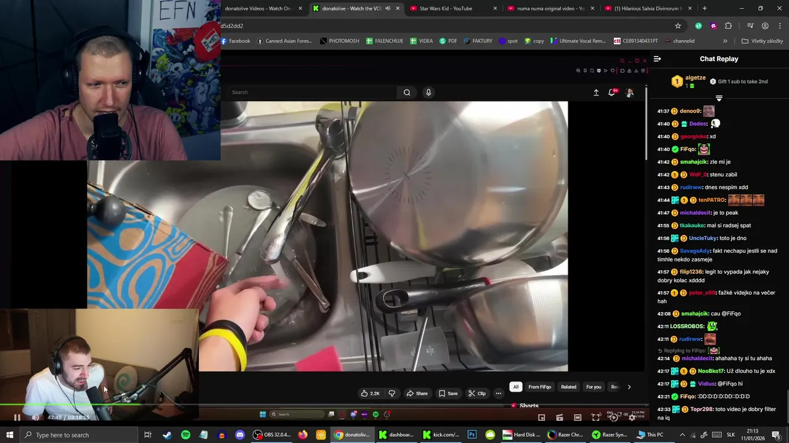Image resolution: width=789 pixels, height=443 pixels.
Task: Open the Všetky záložky bookmarks folder
Action: pyautogui.click(x=762, y=41)
